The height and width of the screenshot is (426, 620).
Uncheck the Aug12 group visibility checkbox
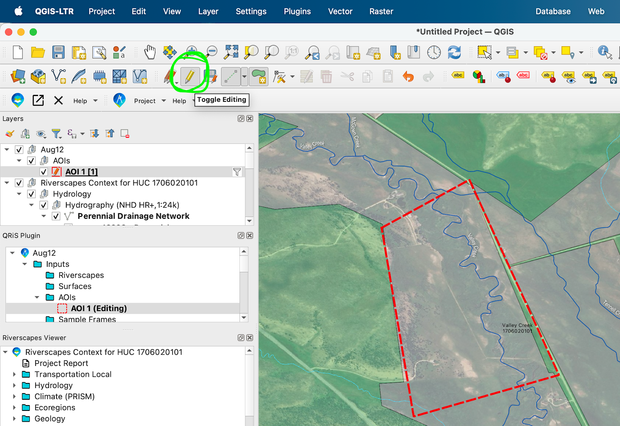click(19, 150)
